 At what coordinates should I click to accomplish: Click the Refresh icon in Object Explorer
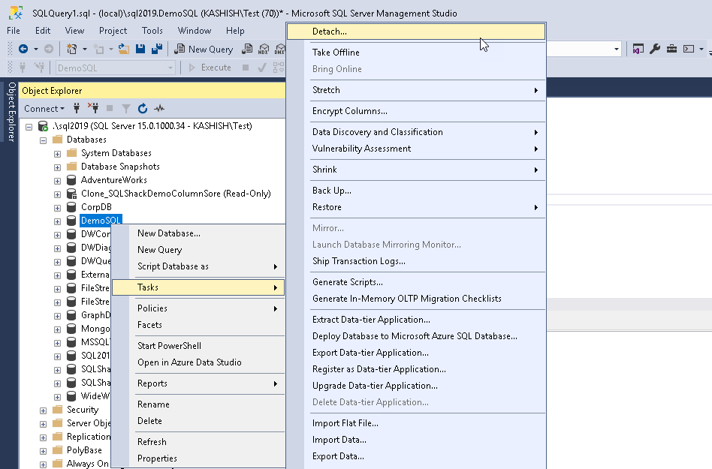point(142,109)
